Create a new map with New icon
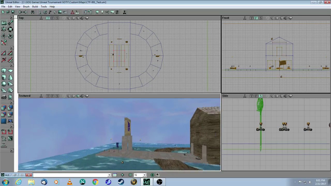Image resolution: width=331 pixels, height=186 pixels. pyautogui.click(x=3, y=12)
